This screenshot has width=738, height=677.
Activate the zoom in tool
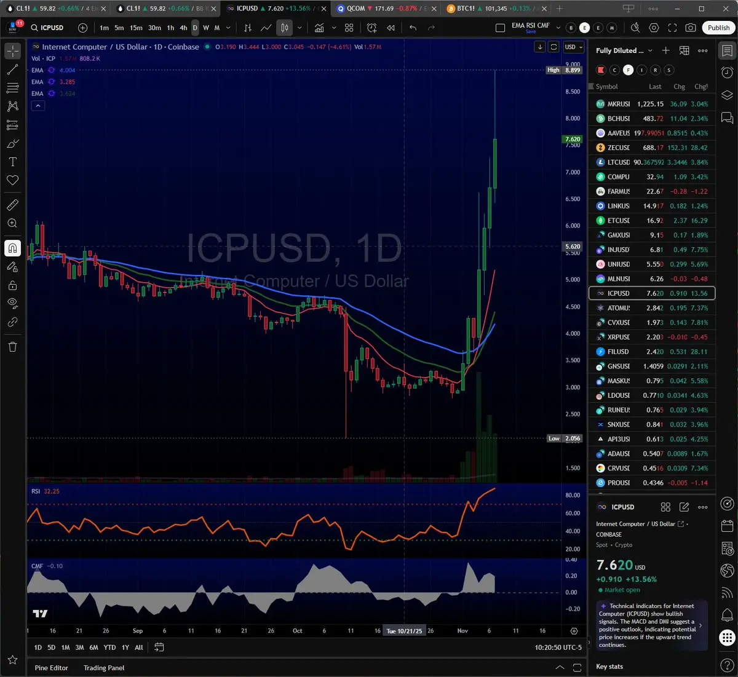pyautogui.click(x=12, y=223)
